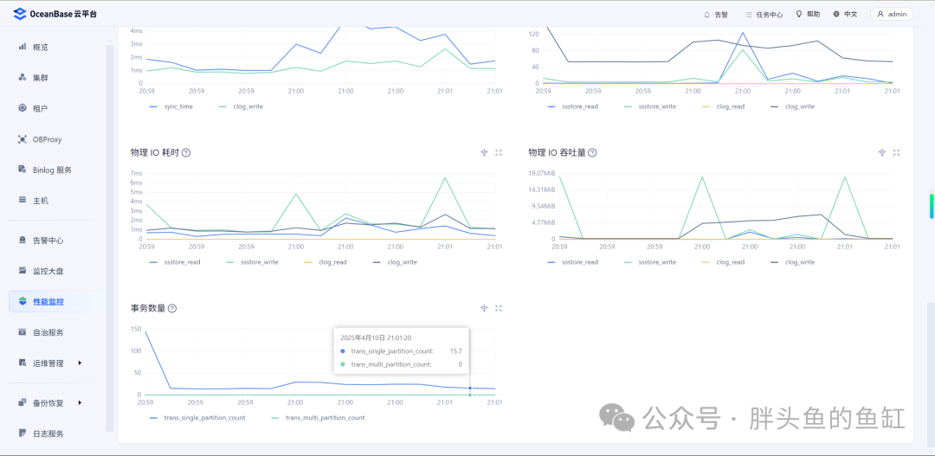Show help tooltip for 物理 IO 吞吐量
Image resolution: width=935 pixels, height=456 pixels.
pos(592,153)
